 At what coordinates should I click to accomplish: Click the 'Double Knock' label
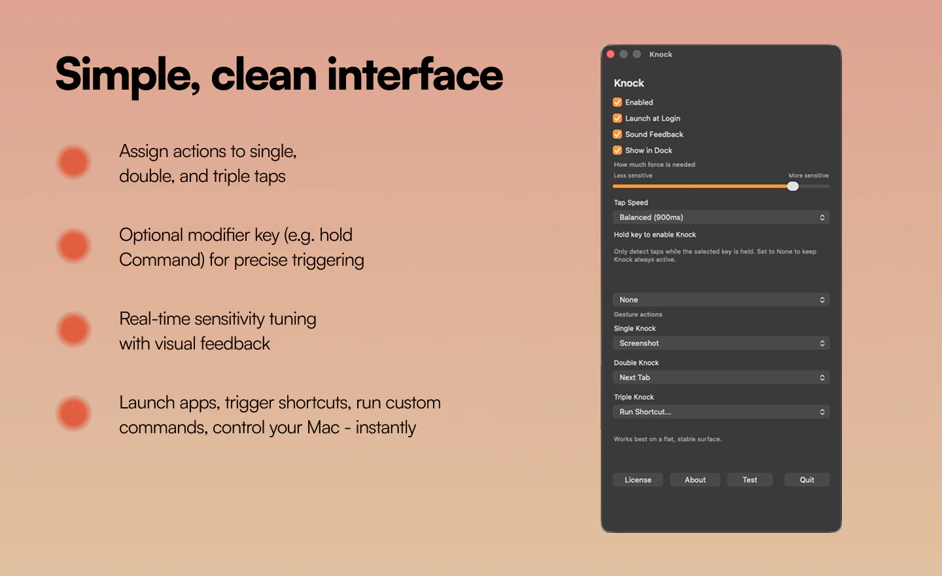point(636,363)
